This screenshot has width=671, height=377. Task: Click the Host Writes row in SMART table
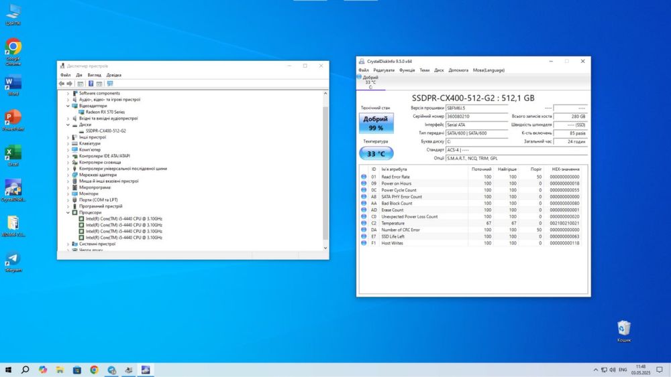470,243
